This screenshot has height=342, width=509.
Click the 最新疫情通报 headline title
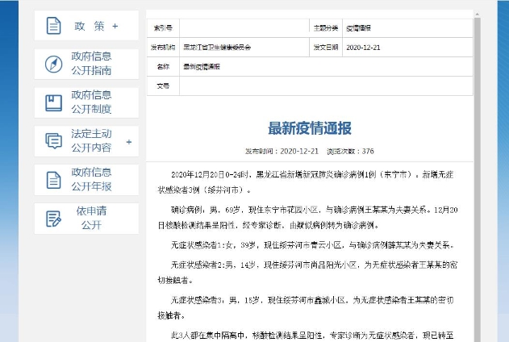310,128
